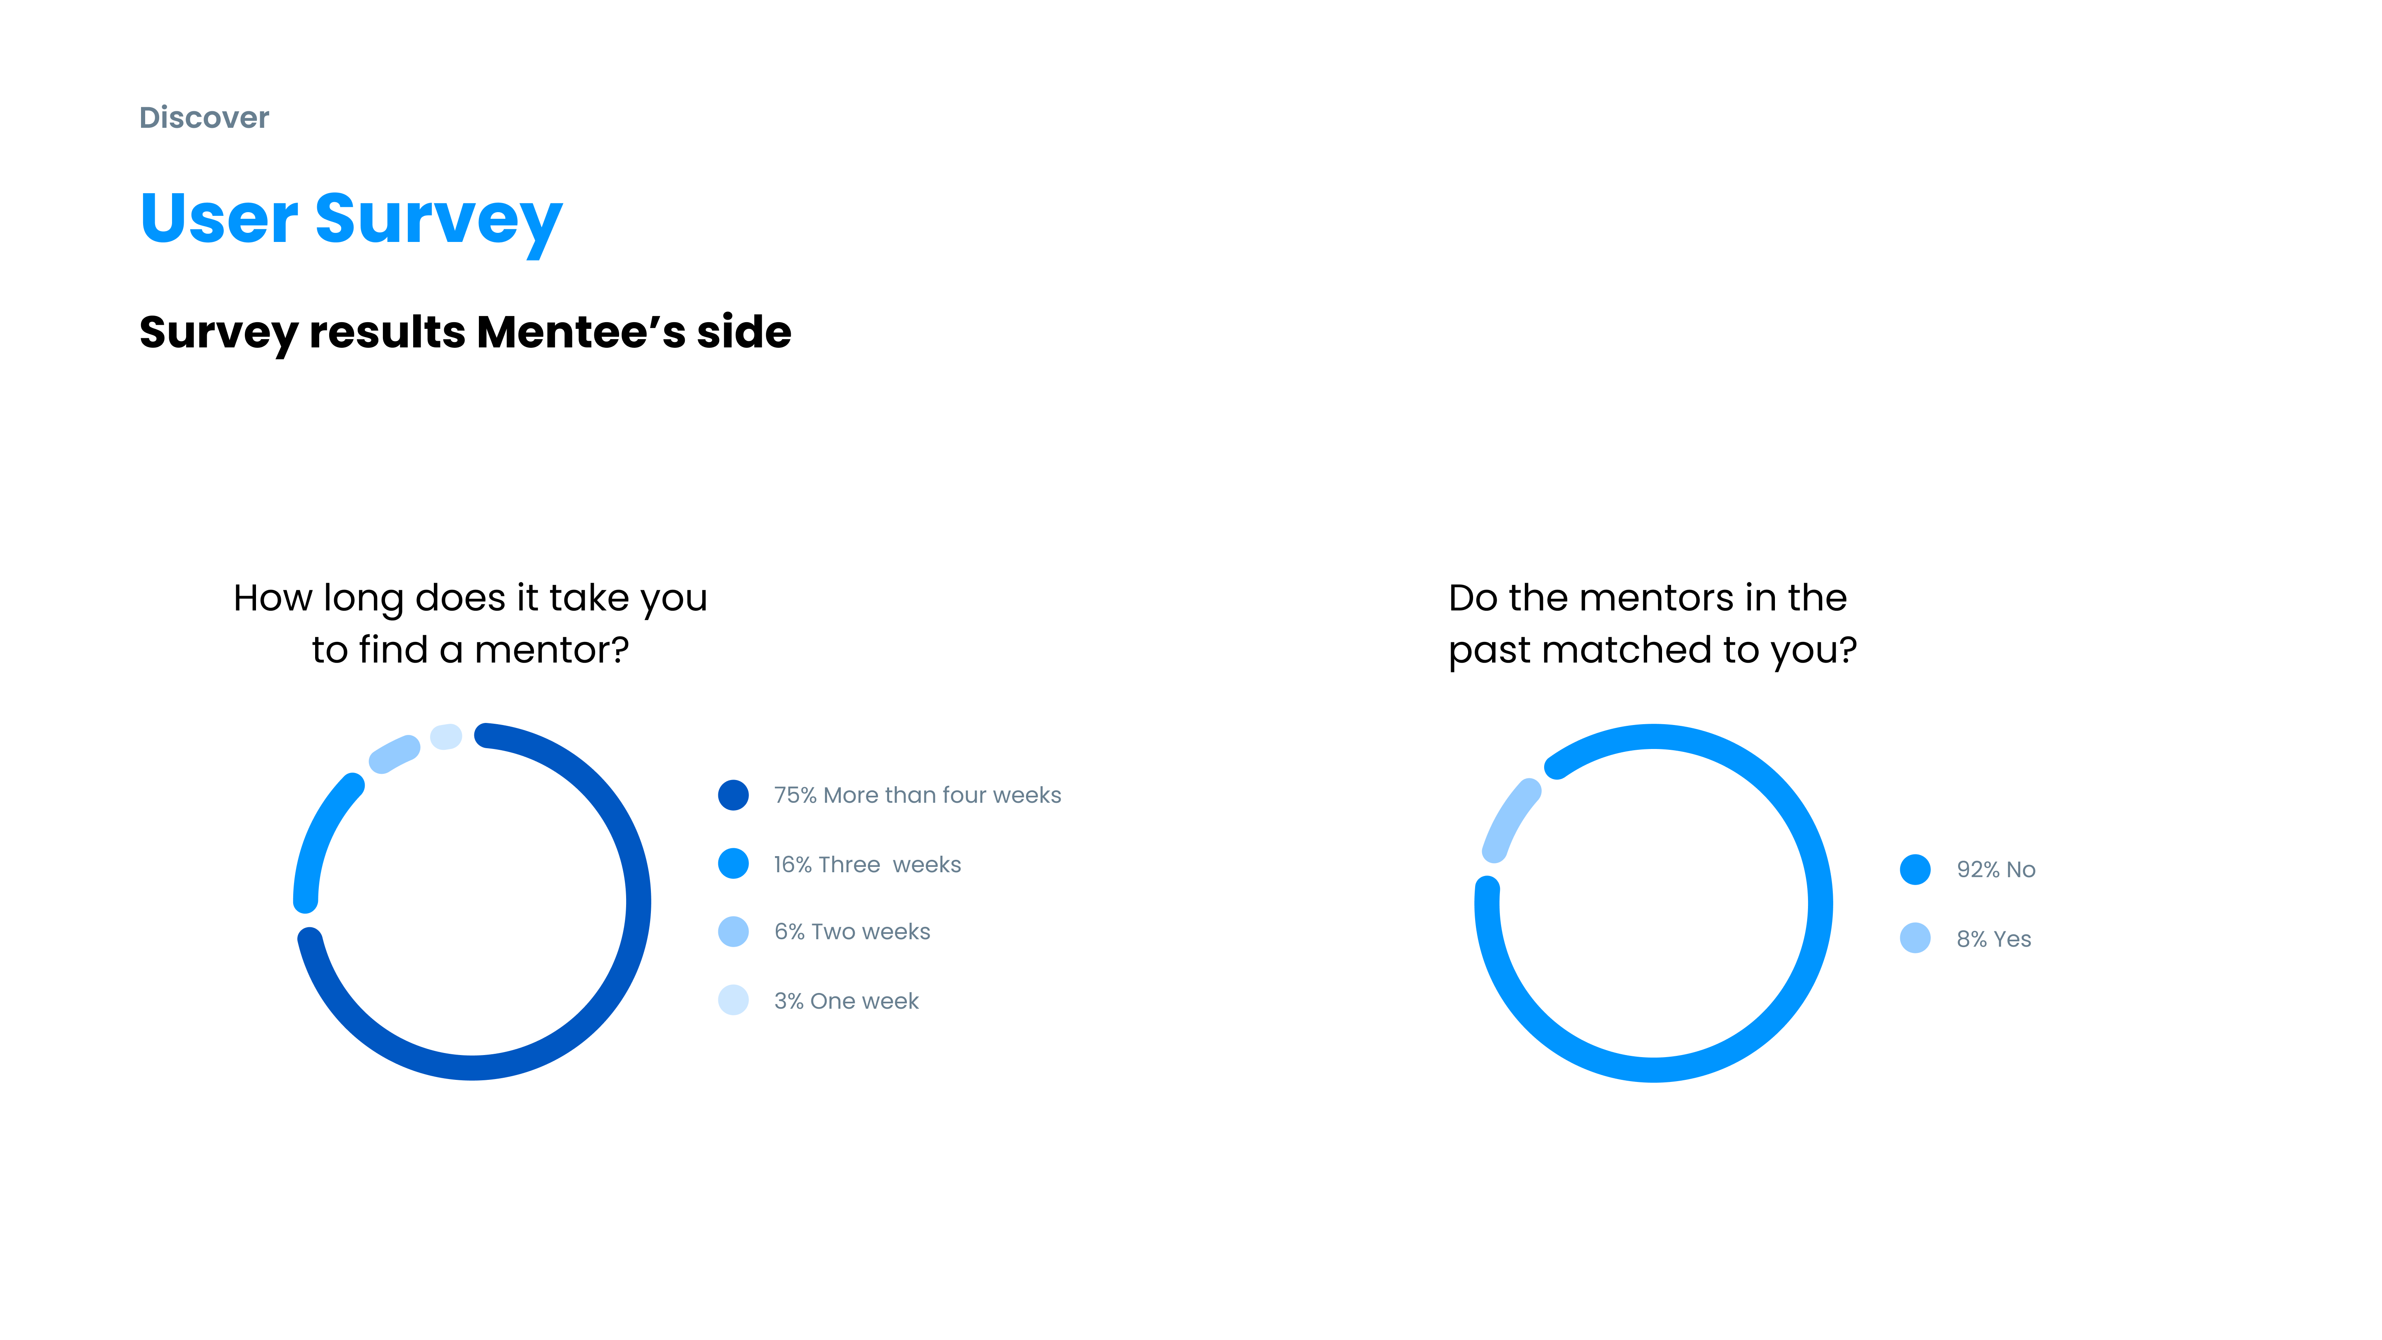2382x1340 pixels.
Task: Click the 8% Yes label
Action: 1994,939
